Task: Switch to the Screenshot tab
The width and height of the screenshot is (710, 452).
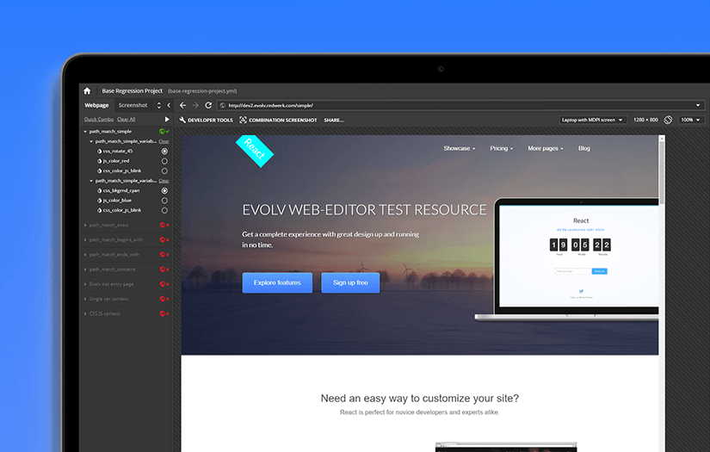Action: (x=133, y=105)
